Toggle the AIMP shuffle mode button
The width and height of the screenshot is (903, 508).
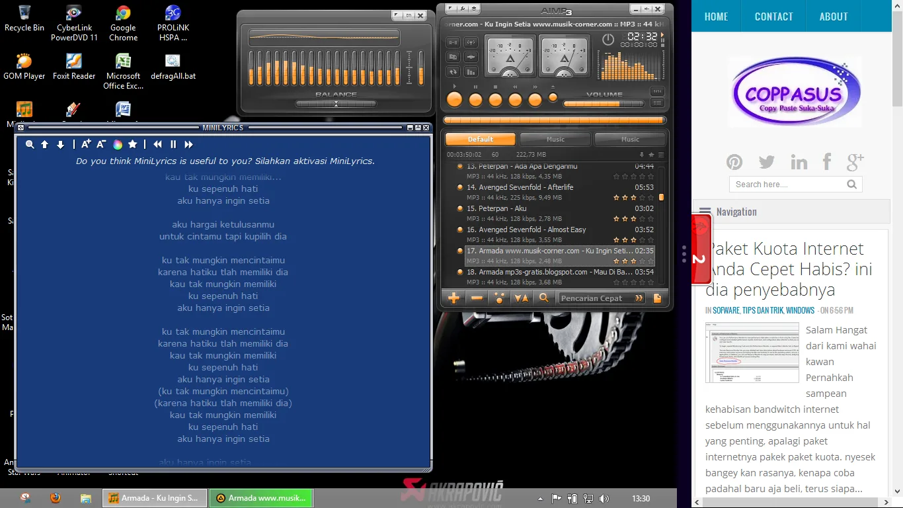coord(471,42)
